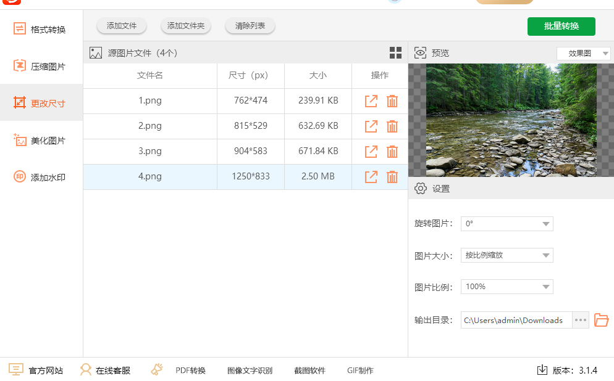Click the settings gear icon
The width and height of the screenshot is (614, 381).
(421, 189)
